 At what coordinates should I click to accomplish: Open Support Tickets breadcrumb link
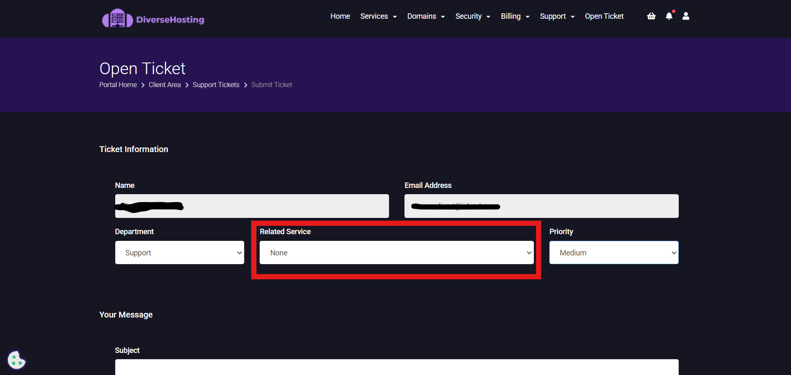pos(216,85)
